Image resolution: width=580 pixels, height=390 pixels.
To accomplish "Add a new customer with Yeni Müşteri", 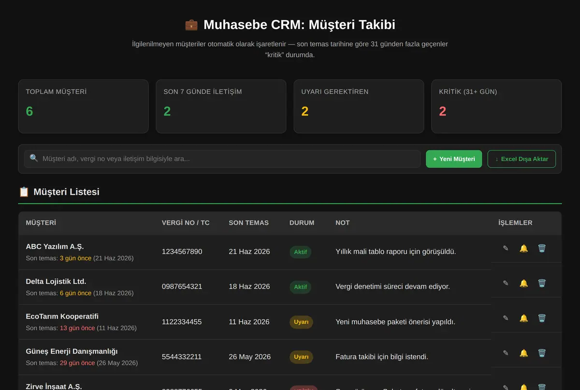I will [454, 159].
